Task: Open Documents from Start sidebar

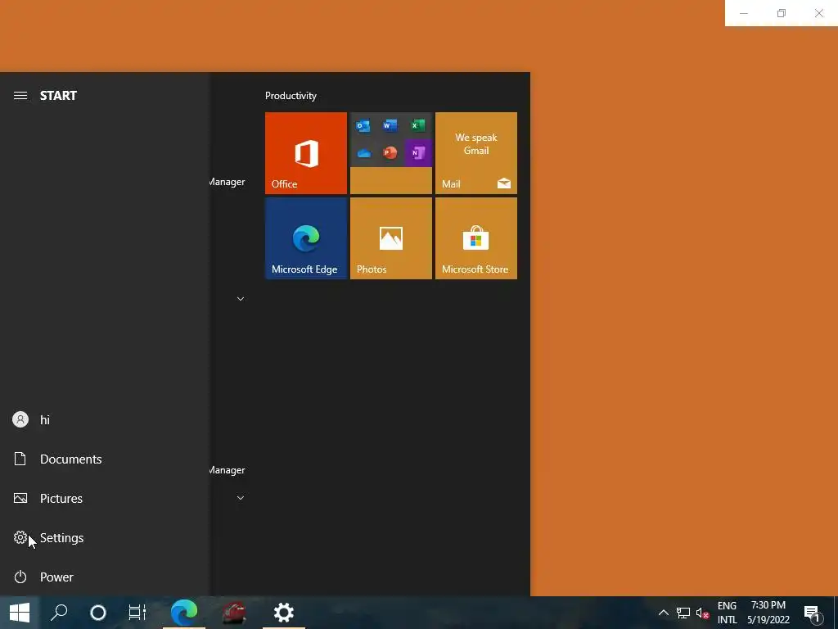Action: pos(104,459)
